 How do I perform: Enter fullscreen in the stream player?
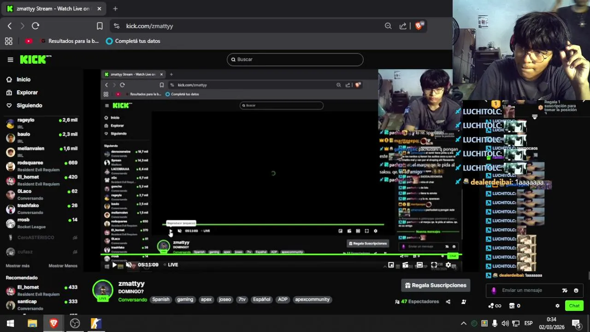(x=434, y=265)
